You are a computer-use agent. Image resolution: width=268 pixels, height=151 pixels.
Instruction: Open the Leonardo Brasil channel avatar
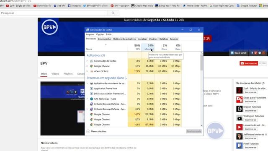tap(239, 127)
